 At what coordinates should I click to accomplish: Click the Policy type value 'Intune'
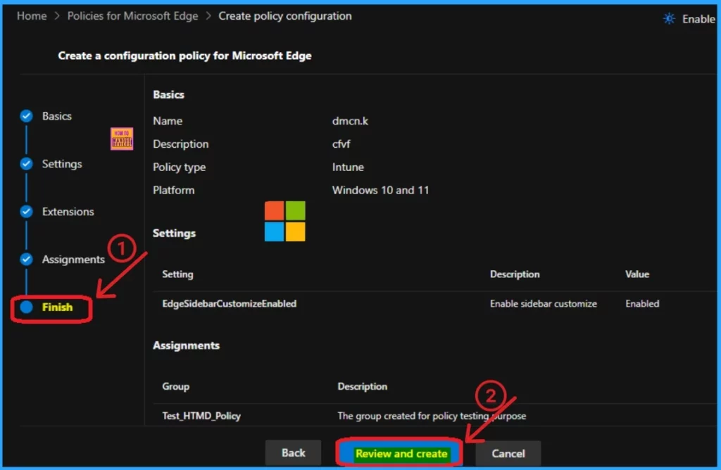348,167
